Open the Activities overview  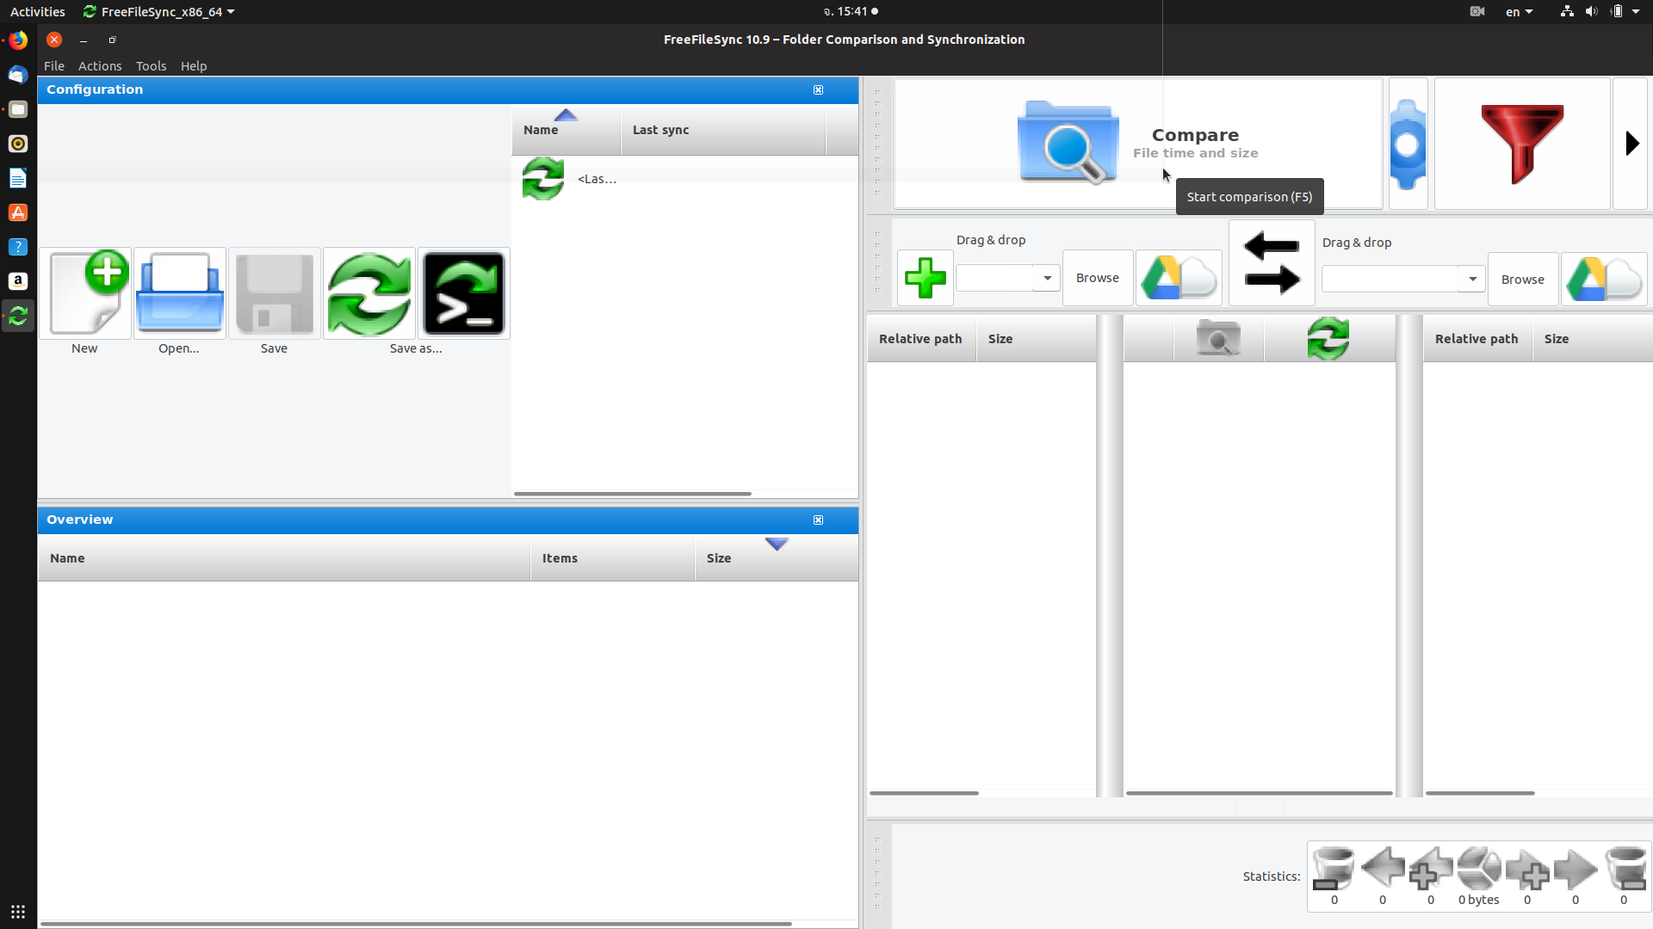(x=38, y=12)
